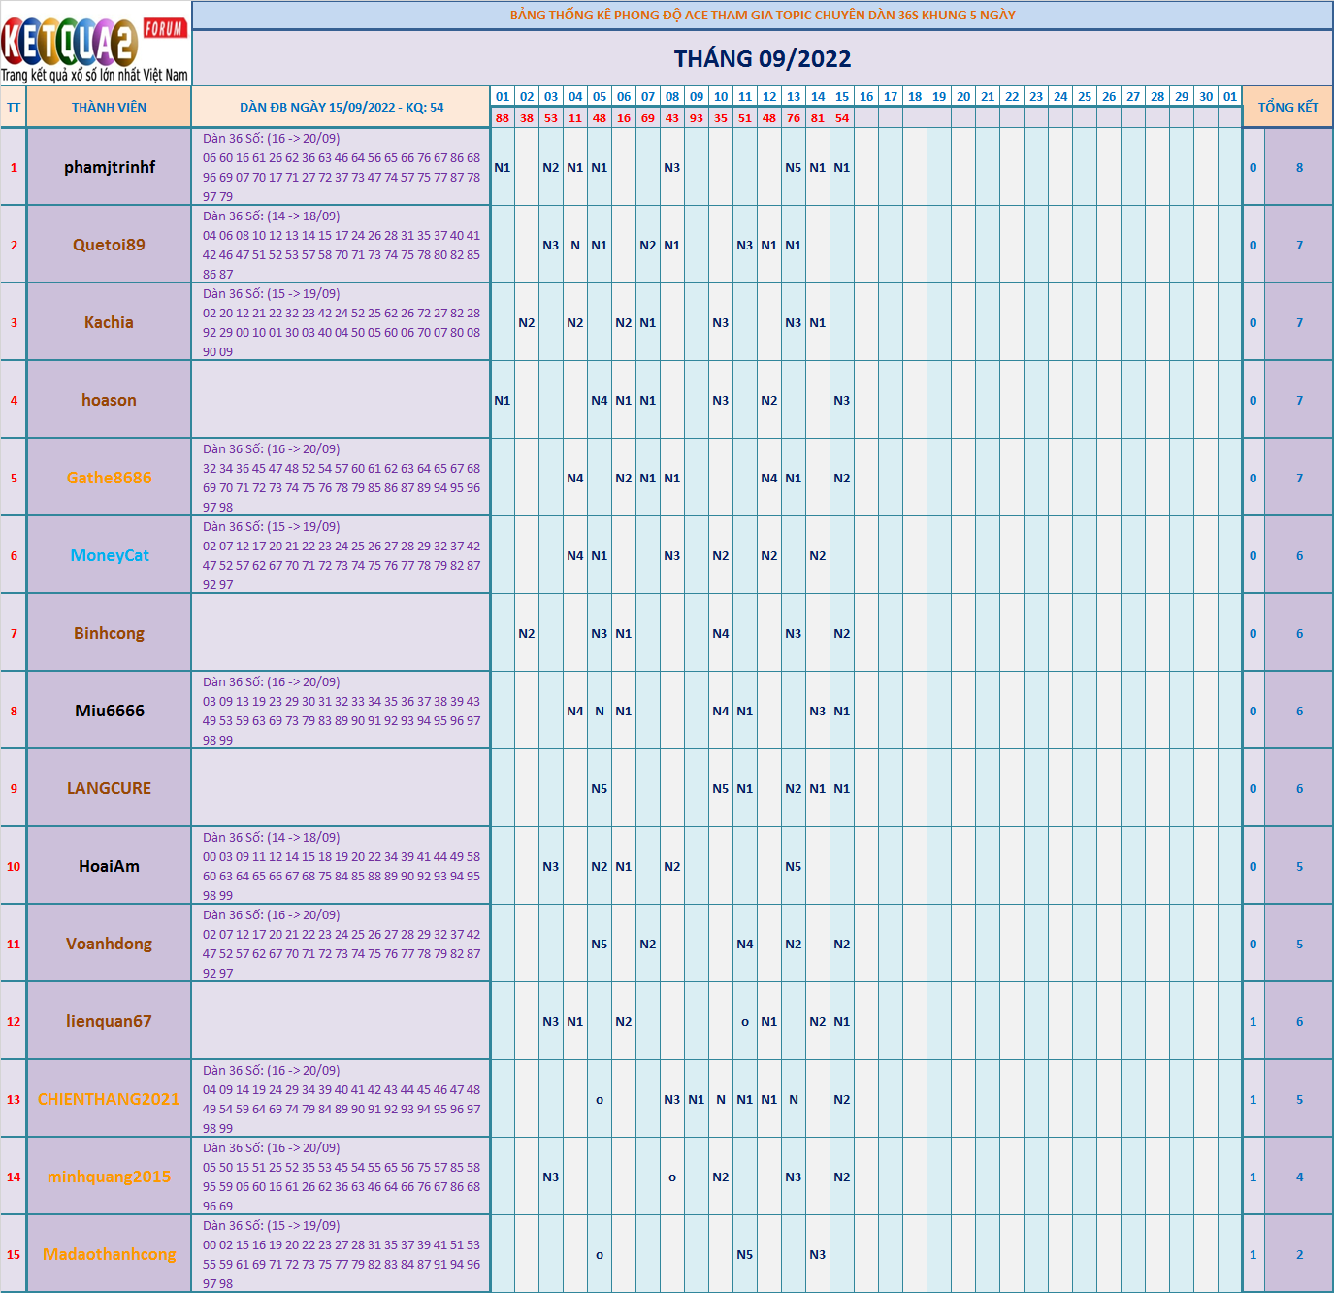Select member CHIENTHANG2021

point(109,1099)
